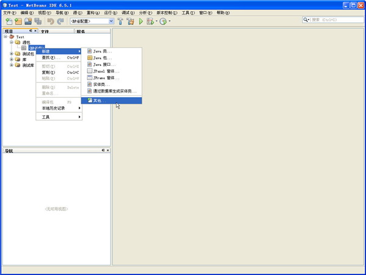Image resolution: width=366 pixels, height=275 pixels.
Task: Click the search magnifier icon
Action: 306,20
